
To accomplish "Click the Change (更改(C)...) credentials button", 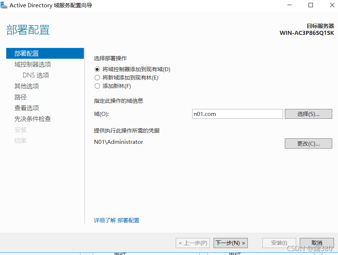I will point(308,143).
